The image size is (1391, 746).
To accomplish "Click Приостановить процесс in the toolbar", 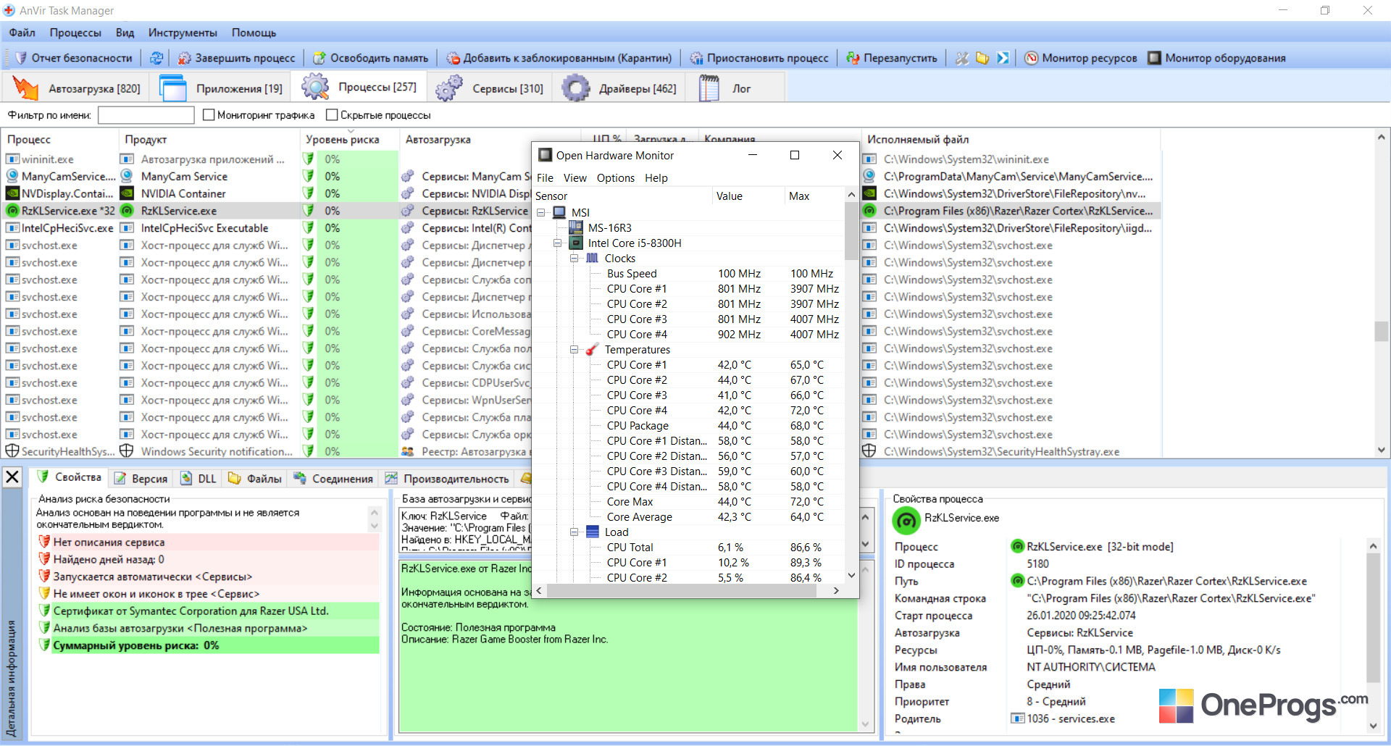I will coord(759,58).
